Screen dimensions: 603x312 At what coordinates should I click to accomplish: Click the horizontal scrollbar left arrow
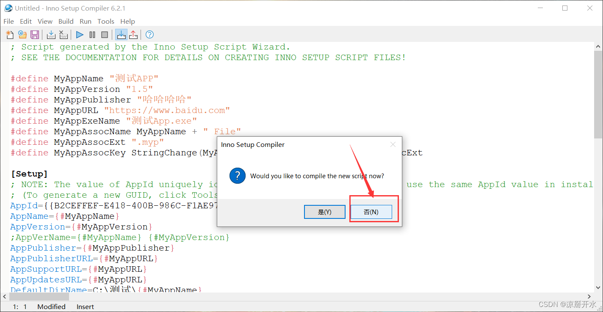(5, 296)
